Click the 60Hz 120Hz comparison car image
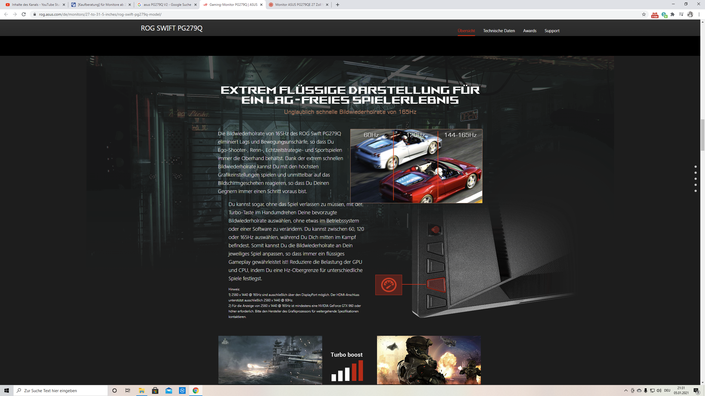Screen dimensions: 705x396 (x=416, y=166)
